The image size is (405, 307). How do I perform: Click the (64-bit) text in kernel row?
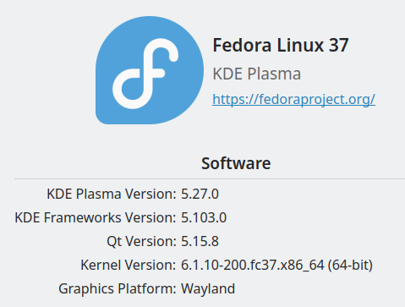point(350,265)
